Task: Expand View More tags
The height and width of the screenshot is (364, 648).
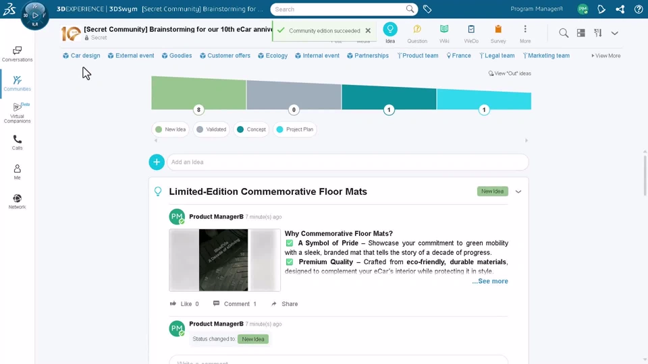Action: click(x=606, y=56)
